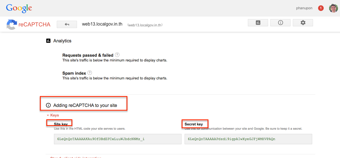This screenshot has width=340, height=158.
Task: Click the Secret key label
Action: pos(194,124)
